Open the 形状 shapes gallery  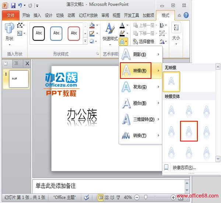pos(9,34)
